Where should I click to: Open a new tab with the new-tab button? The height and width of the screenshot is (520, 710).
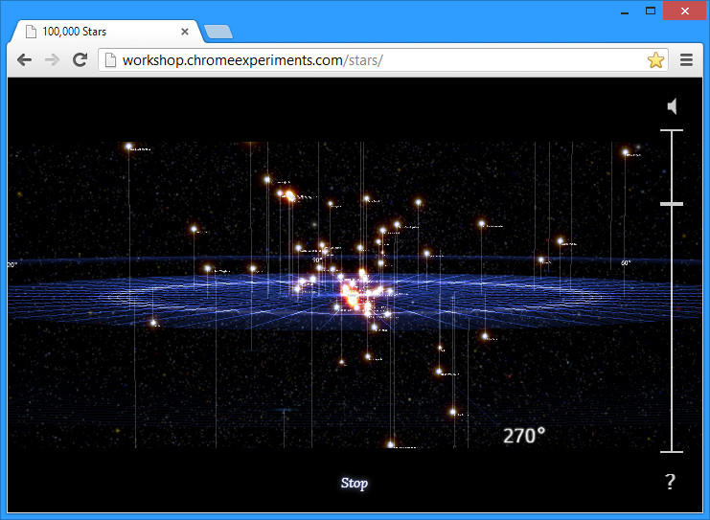[x=218, y=33]
